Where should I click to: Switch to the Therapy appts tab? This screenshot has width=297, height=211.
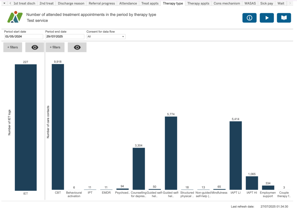click(198, 3)
